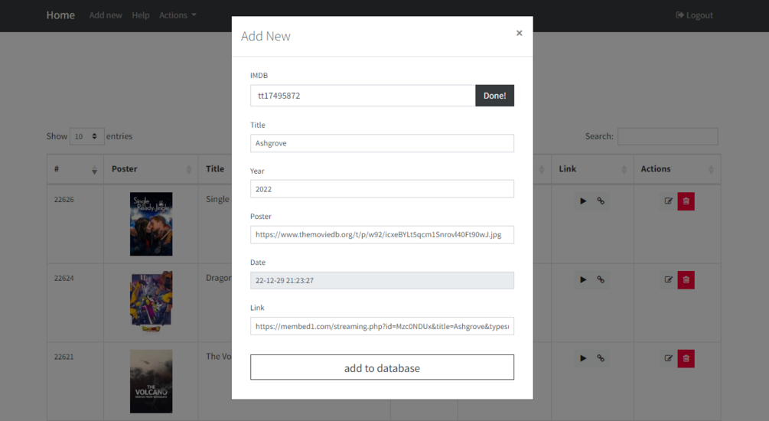Sort the table by the # column
The image size is (769, 421).
73,169
